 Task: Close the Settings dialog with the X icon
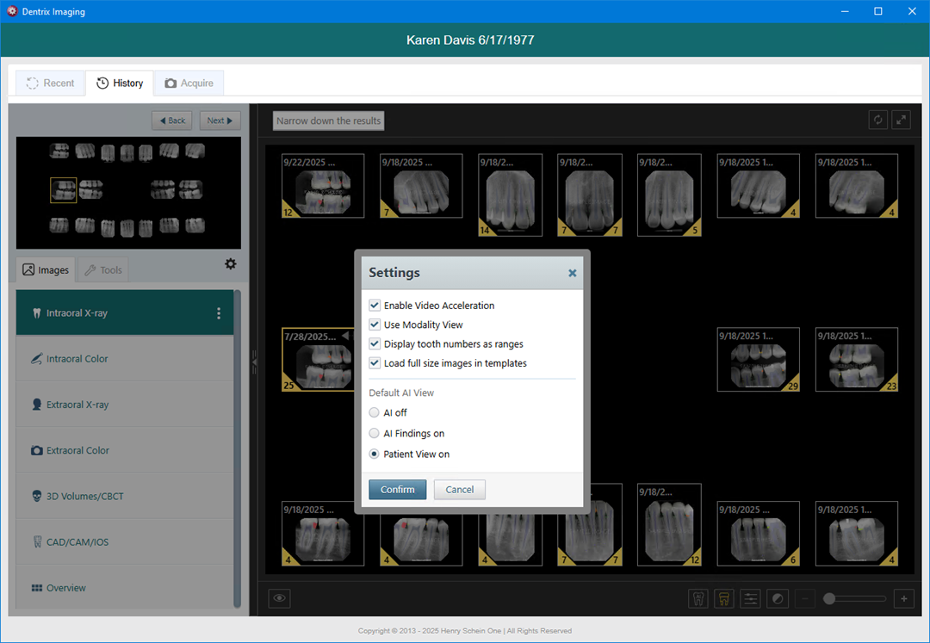point(573,273)
